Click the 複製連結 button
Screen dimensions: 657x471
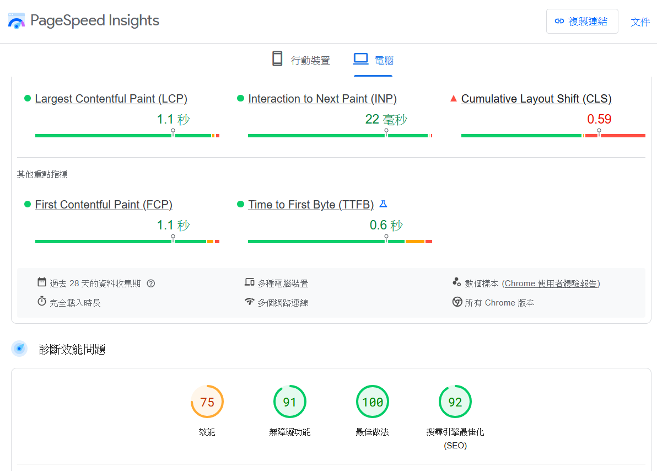pyautogui.click(x=582, y=21)
